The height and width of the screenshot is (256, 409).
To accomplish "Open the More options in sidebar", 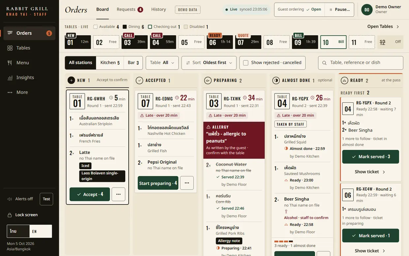I will coord(29,92).
